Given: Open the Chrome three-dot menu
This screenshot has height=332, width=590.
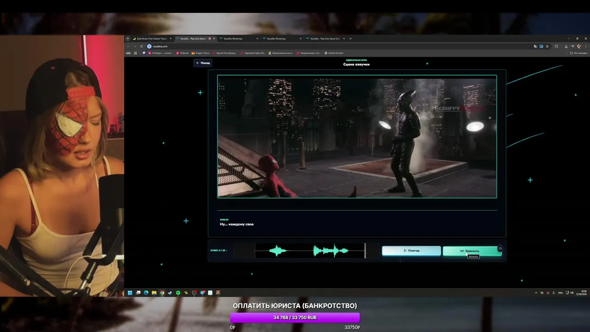Looking at the screenshot, I should [585, 46].
